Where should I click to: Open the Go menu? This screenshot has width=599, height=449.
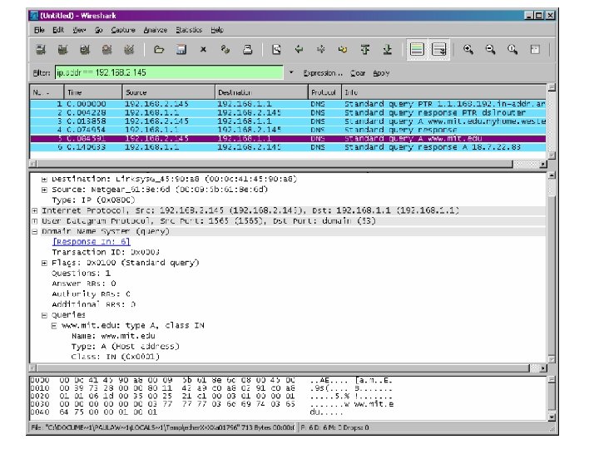tap(98, 30)
